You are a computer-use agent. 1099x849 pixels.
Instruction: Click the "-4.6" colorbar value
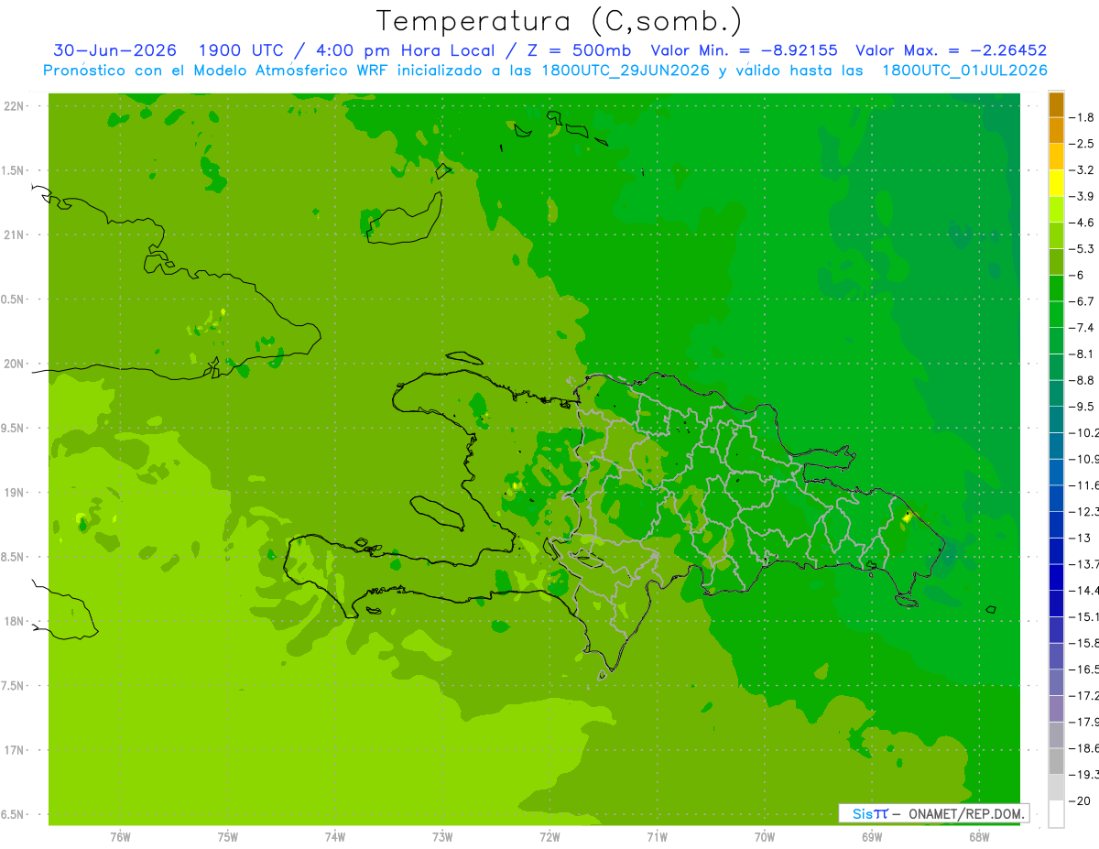coord(1082,223)
